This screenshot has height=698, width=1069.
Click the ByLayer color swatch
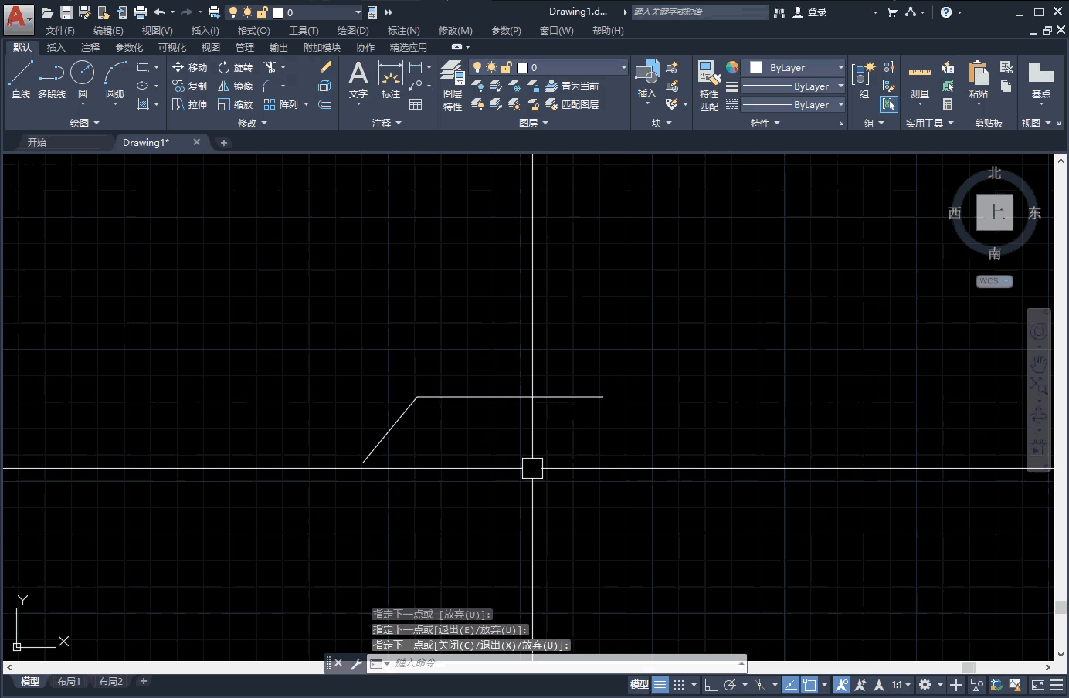[x=756, y=67]
